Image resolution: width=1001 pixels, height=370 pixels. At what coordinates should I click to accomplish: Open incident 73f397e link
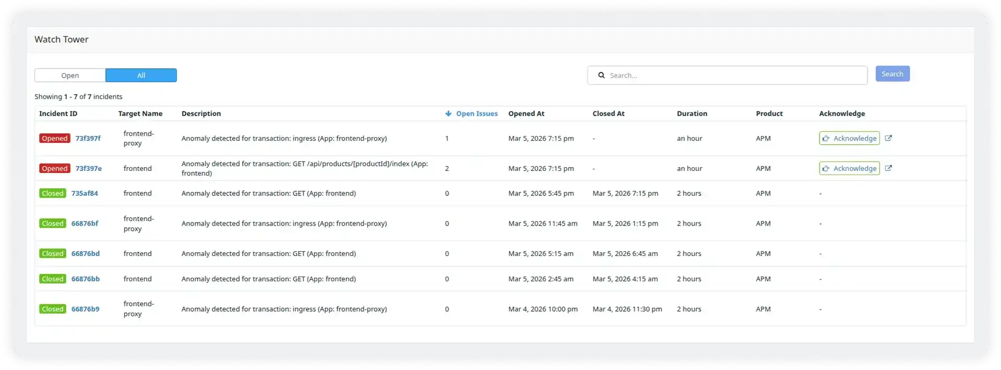coord(88,168)
